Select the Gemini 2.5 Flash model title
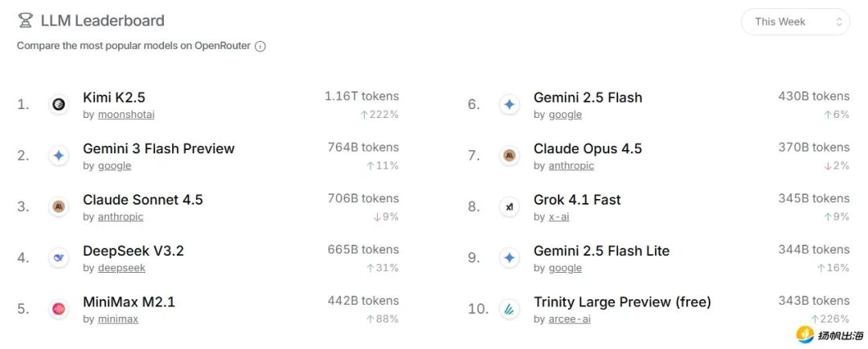Screen dimensions: 868x349 pos(588,98)
